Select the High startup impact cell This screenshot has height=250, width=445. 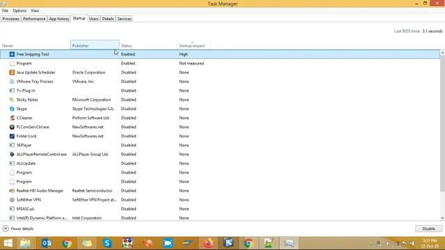click(184, 54)
